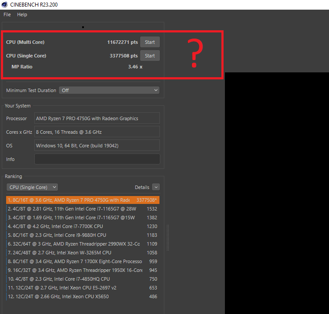Click the 3377508 pts single core score

[x=124, y=56]
